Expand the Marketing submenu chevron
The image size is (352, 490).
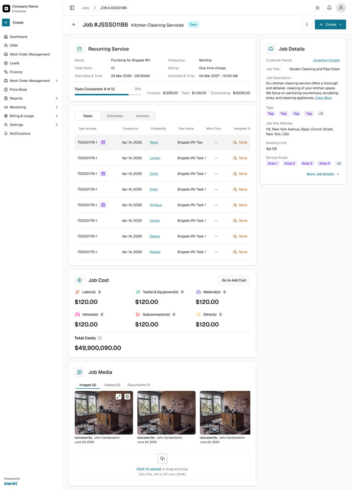pyautogui.click(x=57, y=107)
